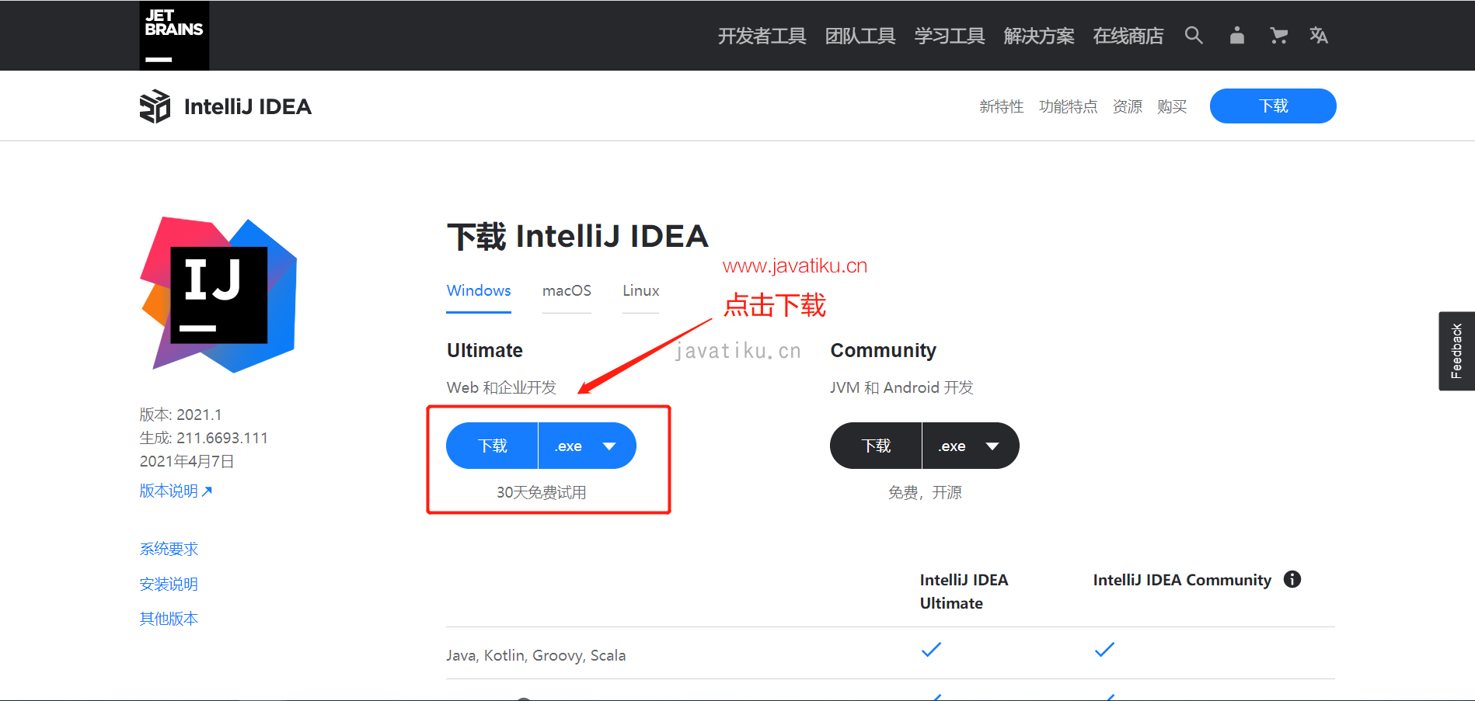Download the Community edition
The height and width of the screenshot is (701, 1475).
pyautogui.click(x=876, y=446)
